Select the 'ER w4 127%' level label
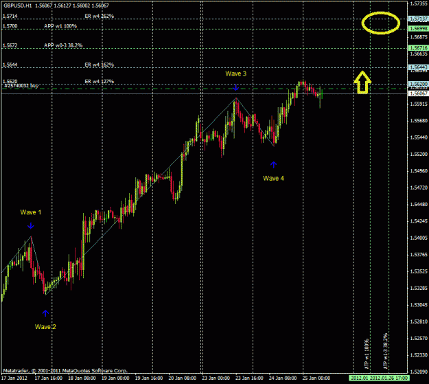Screen dimensions: 429x384 click(x=100, y=81)
